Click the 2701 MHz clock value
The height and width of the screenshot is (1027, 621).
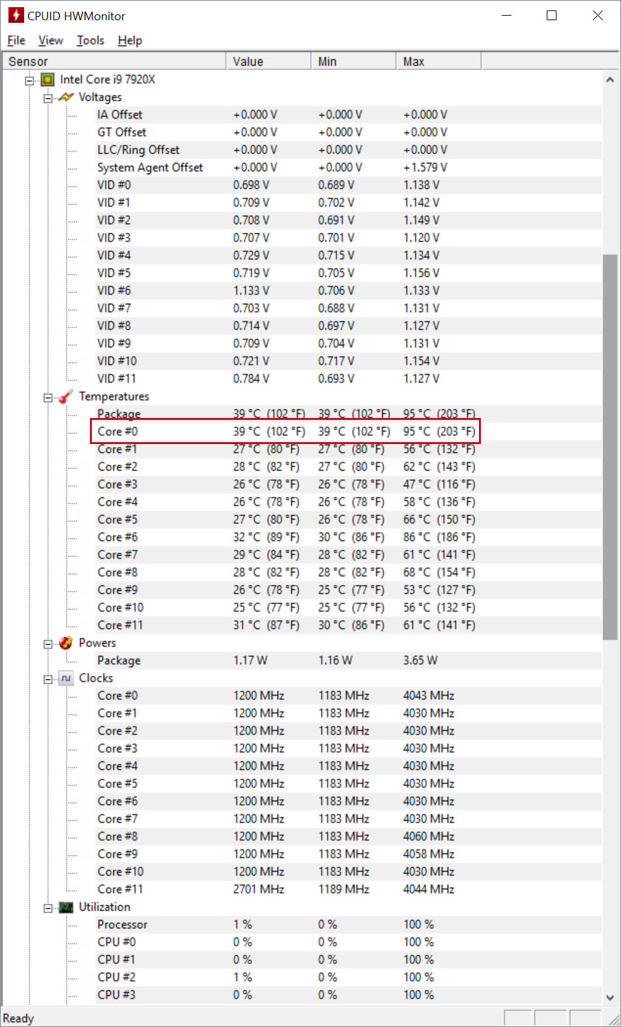pyautogui.click(x=259, y=889)
